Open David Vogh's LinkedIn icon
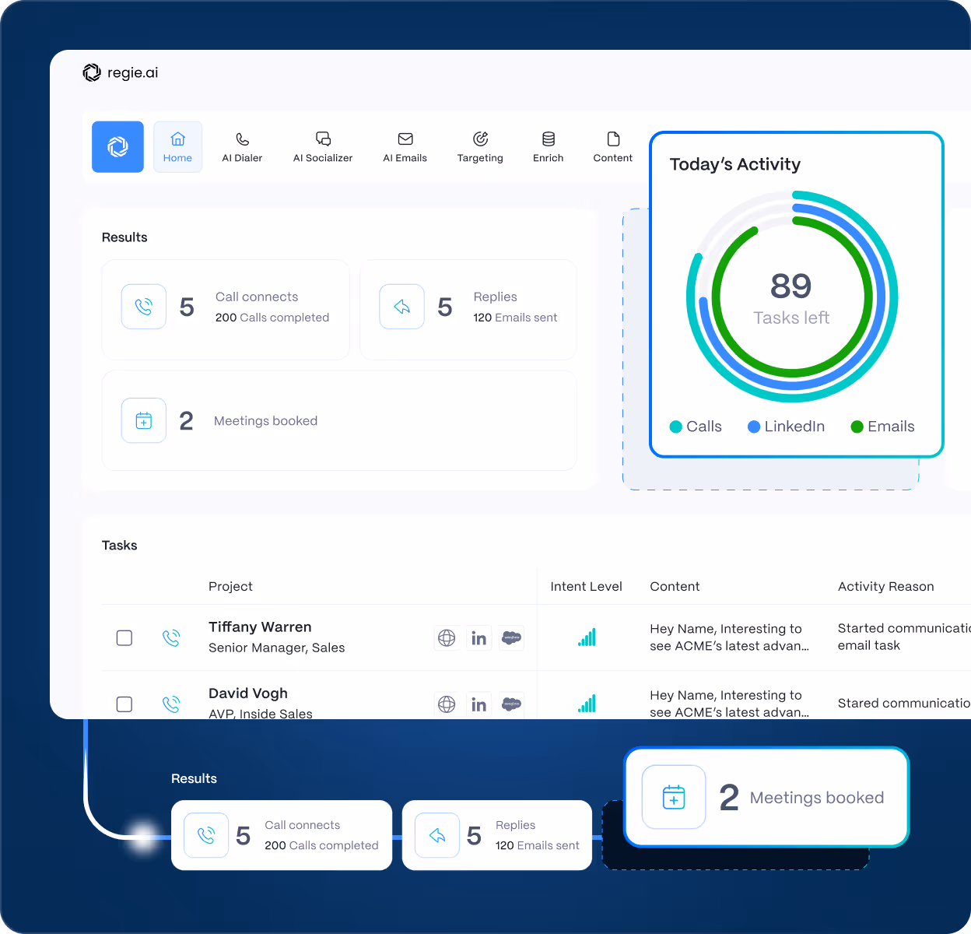The height and width of the screenshot is (934, 971). pyautogui.click(x=479, y=704)
